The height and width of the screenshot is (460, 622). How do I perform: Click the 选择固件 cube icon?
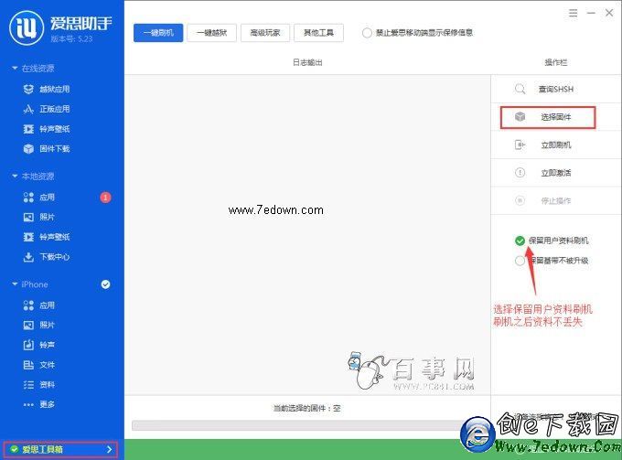pyautogui.click(x=520, y=116)
